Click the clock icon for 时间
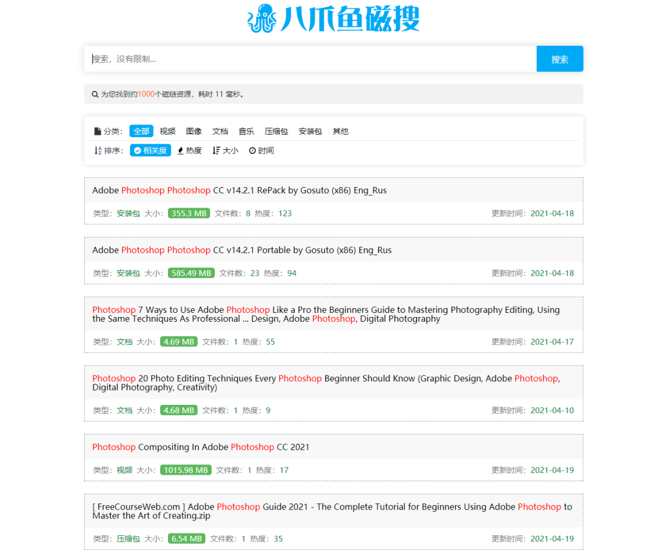 [252, 150]
